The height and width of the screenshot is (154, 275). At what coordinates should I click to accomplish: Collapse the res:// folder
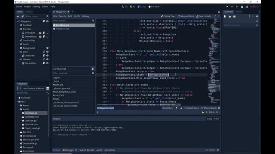pos(17,102)
